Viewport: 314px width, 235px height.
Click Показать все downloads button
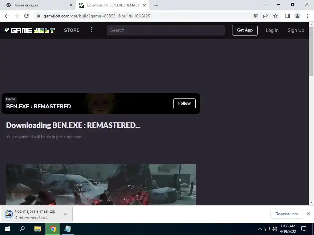(287, 214)
